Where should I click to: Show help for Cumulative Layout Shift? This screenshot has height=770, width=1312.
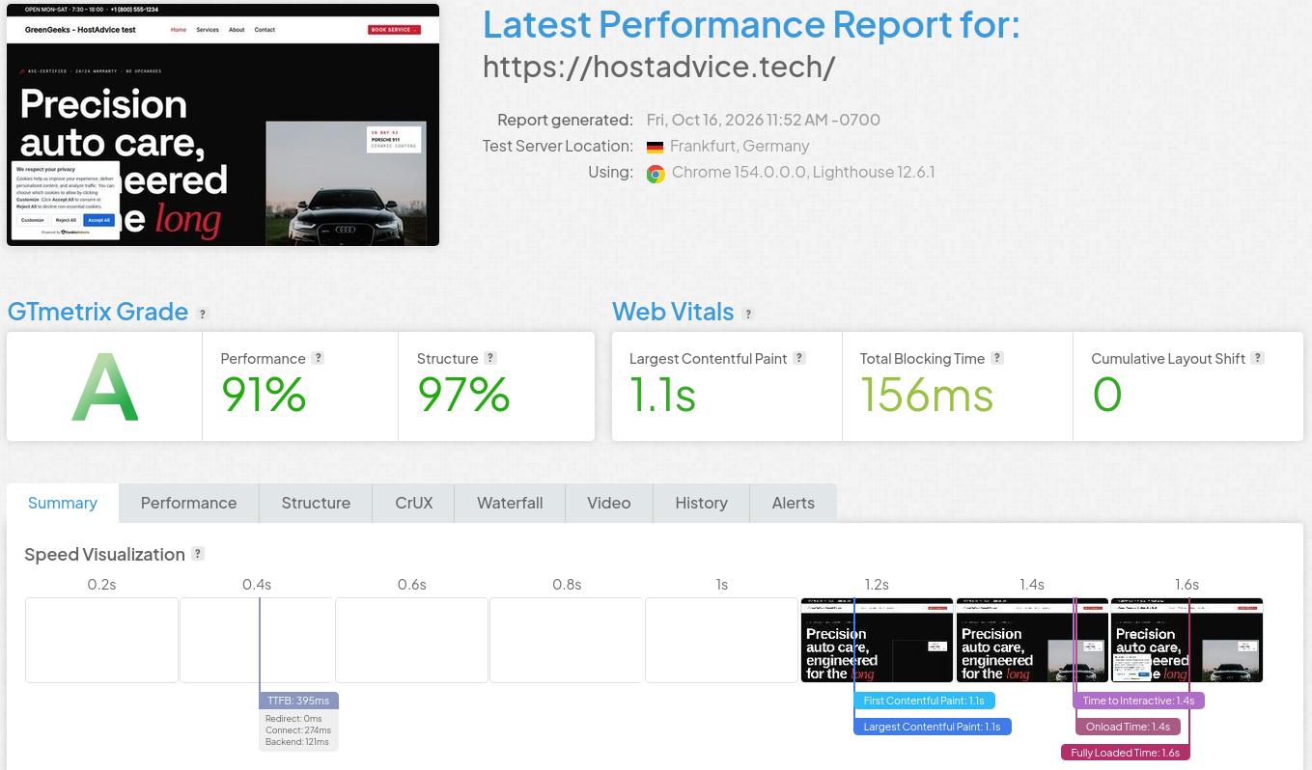point(1258,358)
